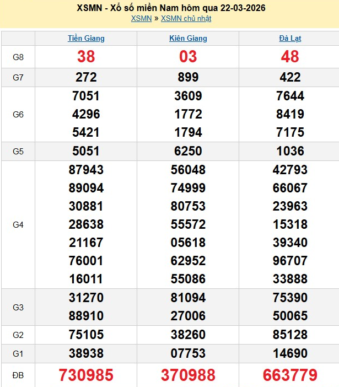Select the Kiên Giang G7 number 899
The width and height of the screenshot is (339, 387).
(188, 78)
